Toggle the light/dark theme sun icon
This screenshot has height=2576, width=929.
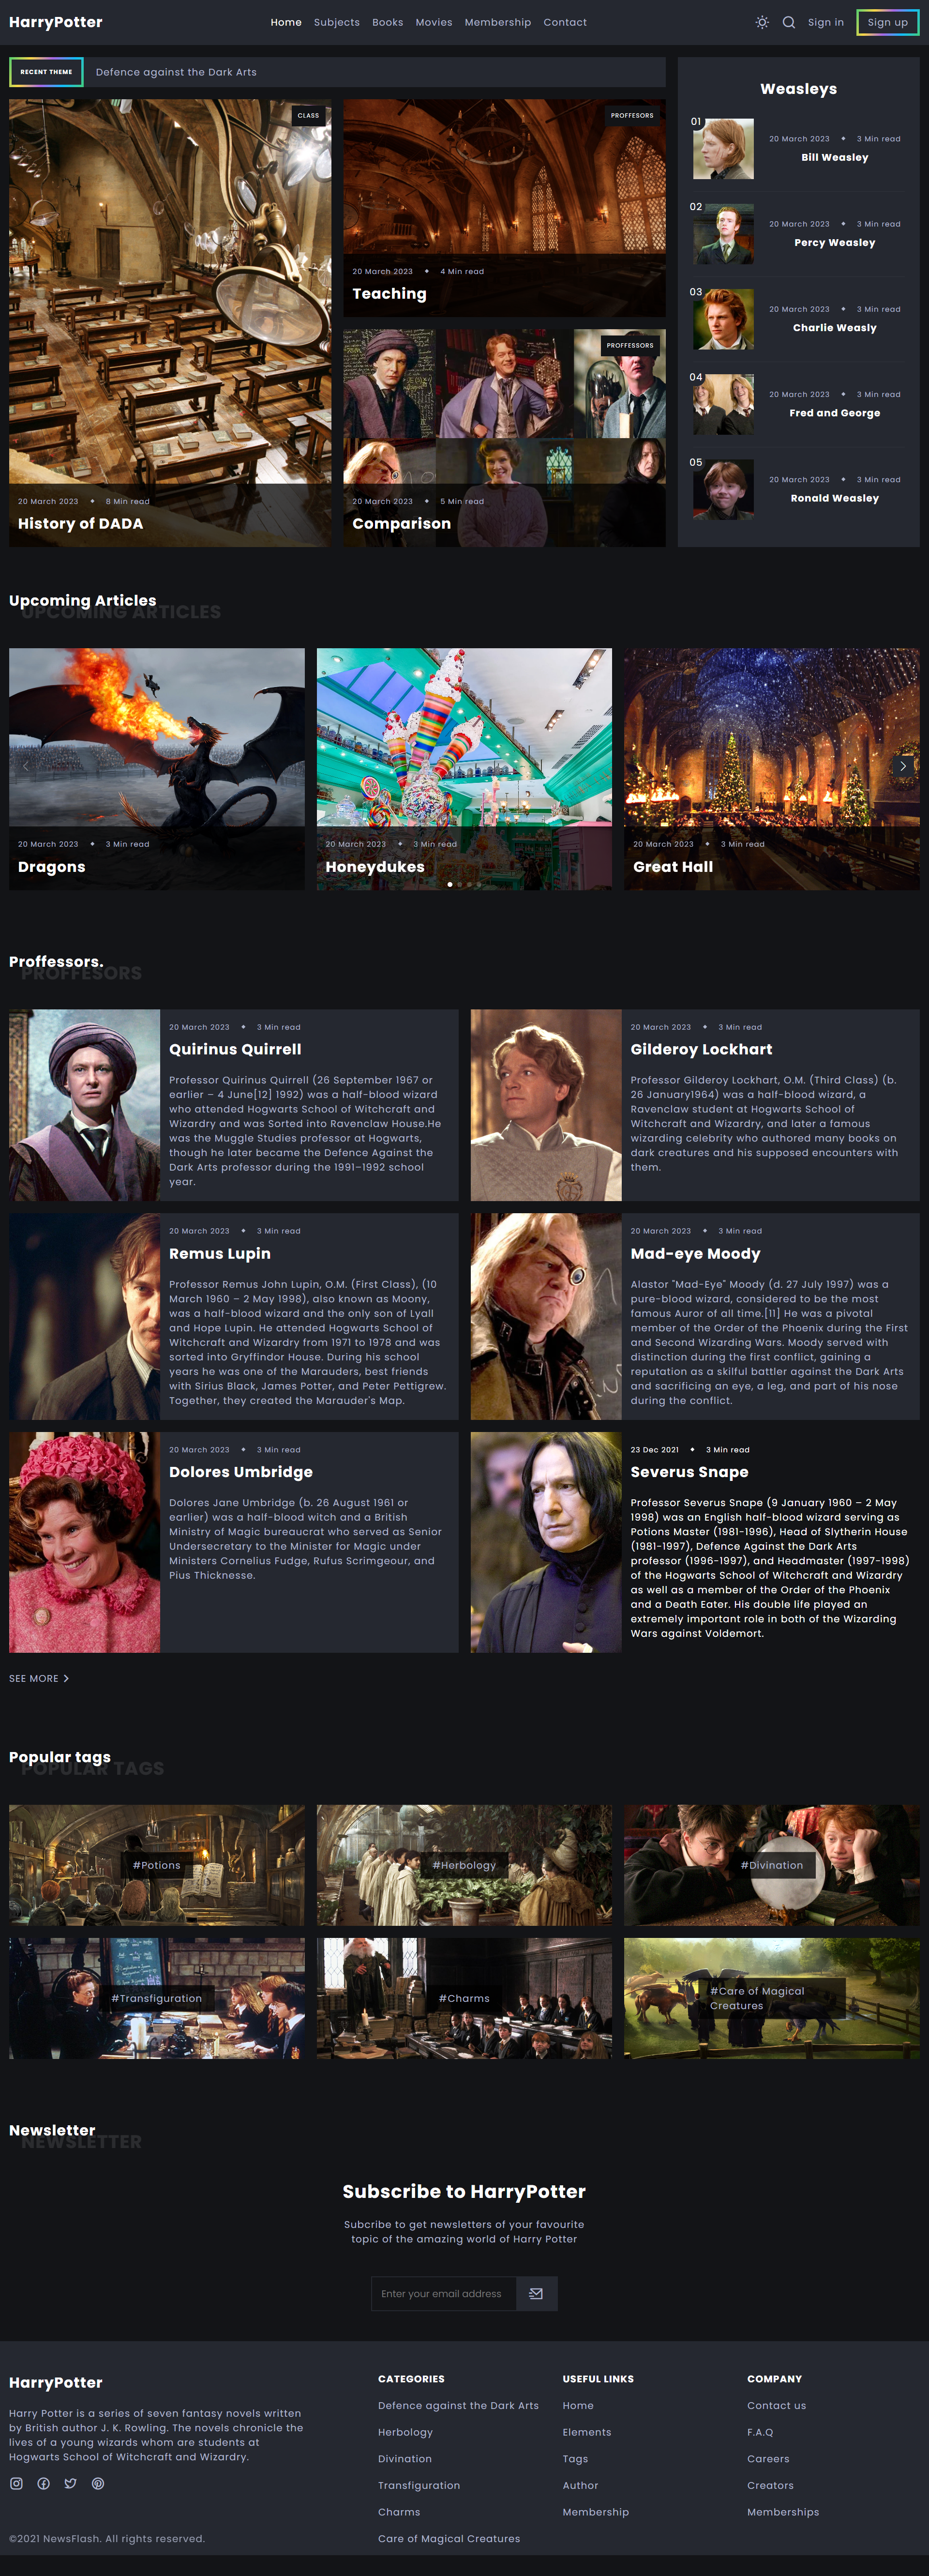(x=762, y=22)
